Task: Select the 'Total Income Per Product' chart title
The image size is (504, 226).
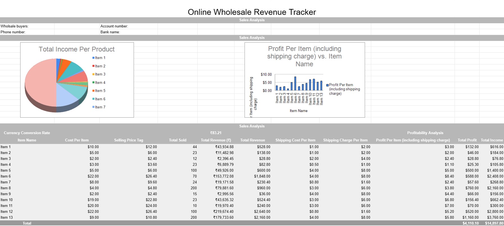Action: pos(76,49)
